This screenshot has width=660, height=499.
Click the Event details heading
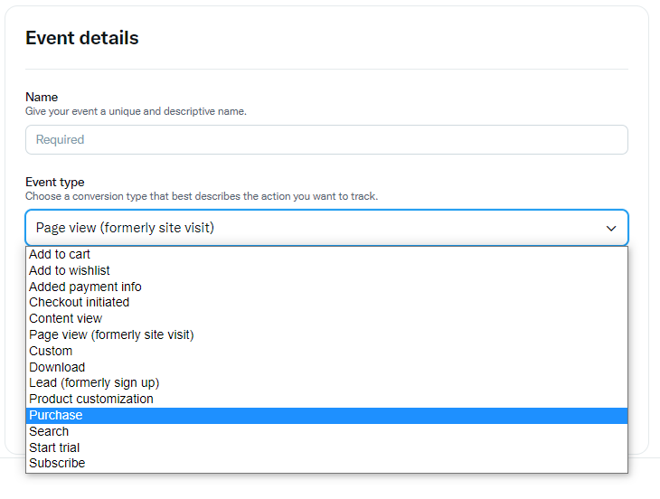click(82, 38)
